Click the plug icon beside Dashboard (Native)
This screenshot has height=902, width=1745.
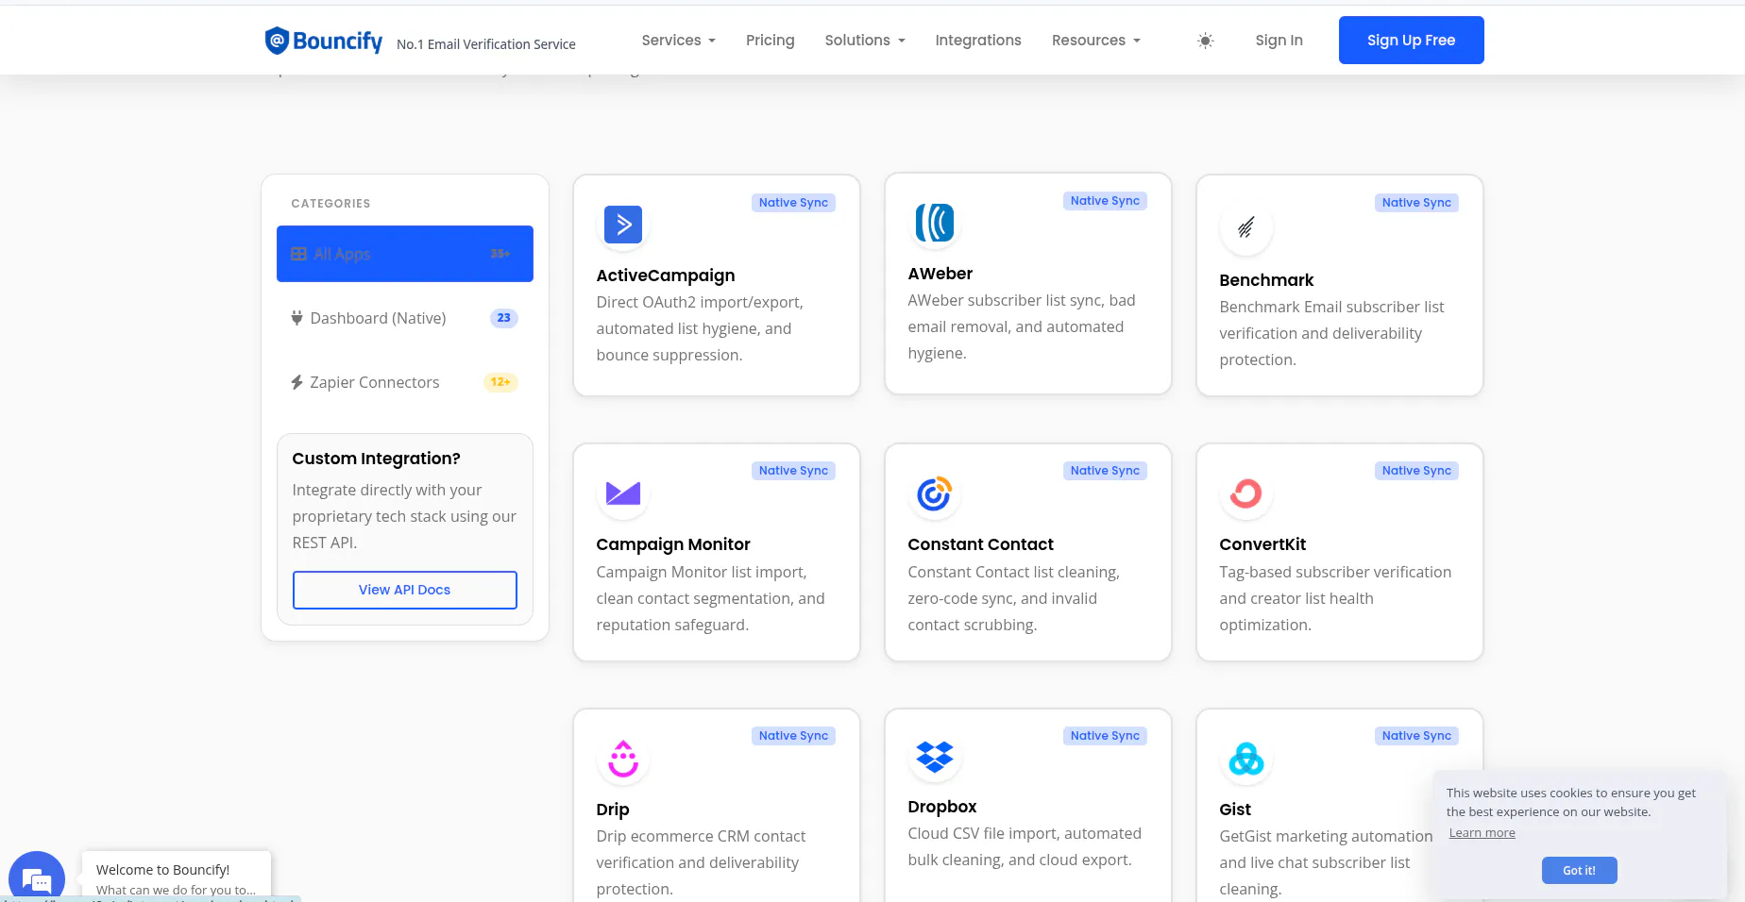click(x=296, y=318)
